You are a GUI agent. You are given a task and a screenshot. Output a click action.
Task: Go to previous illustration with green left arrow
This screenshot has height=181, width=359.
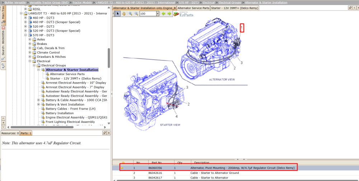[163, 14]
